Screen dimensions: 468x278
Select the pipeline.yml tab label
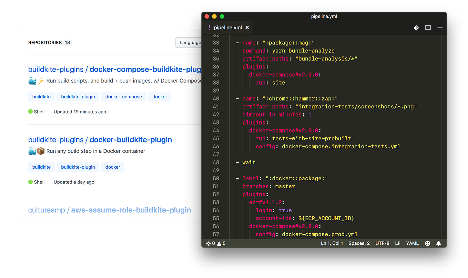pyautogui.click(x=228, y=27)
